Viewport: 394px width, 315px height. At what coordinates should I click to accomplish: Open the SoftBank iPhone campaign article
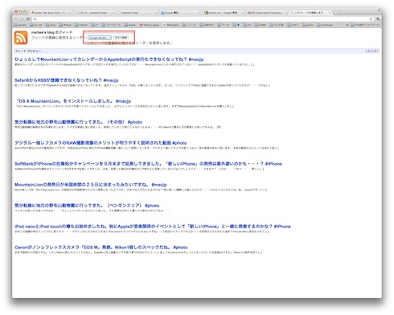click(148, 164)
